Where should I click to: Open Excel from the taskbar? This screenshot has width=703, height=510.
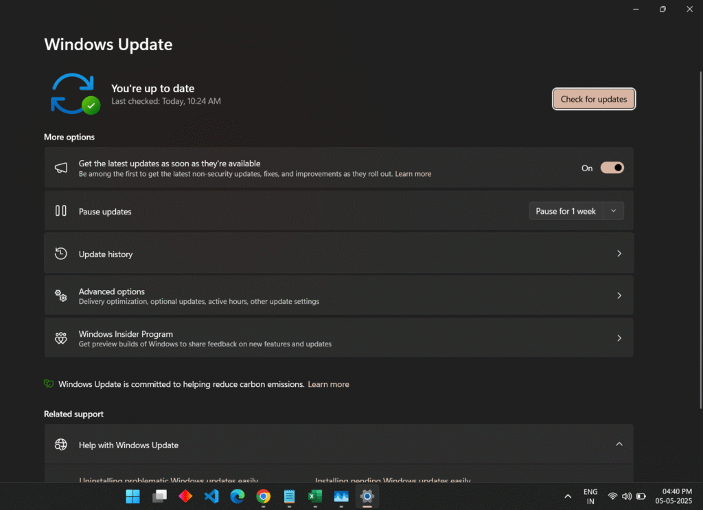pos(315,496)
